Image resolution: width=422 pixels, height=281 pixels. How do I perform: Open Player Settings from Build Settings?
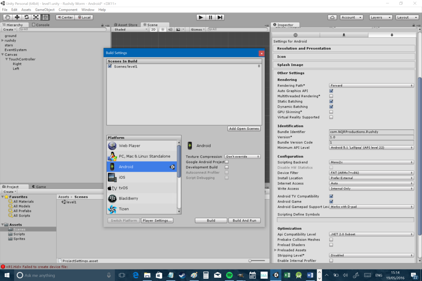(x=157, y=220)
